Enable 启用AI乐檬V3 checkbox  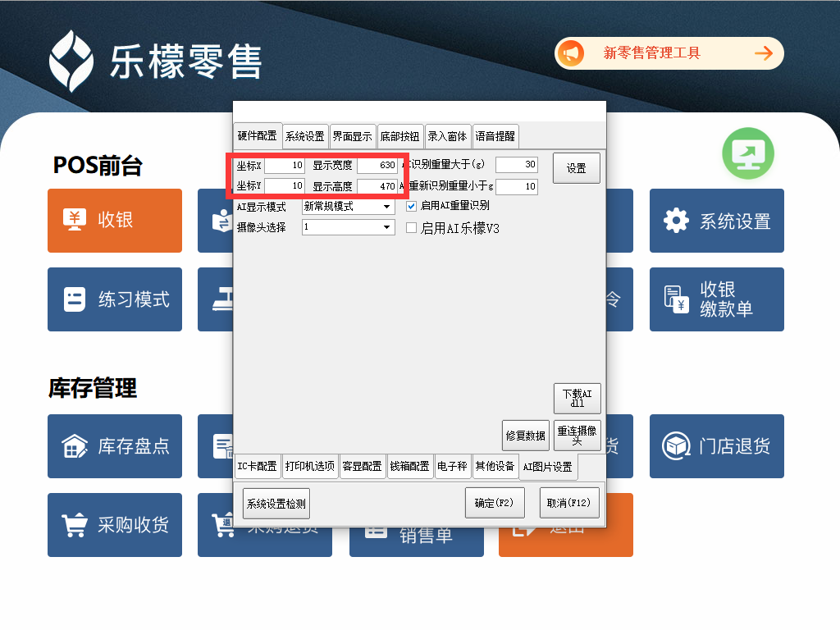[x=412, y=228]
